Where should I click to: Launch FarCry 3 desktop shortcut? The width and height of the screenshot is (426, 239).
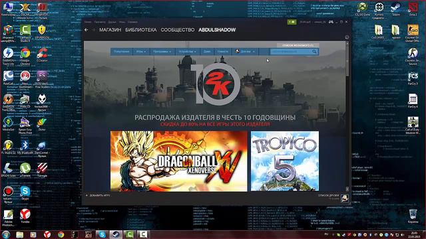tap(413, 78)
